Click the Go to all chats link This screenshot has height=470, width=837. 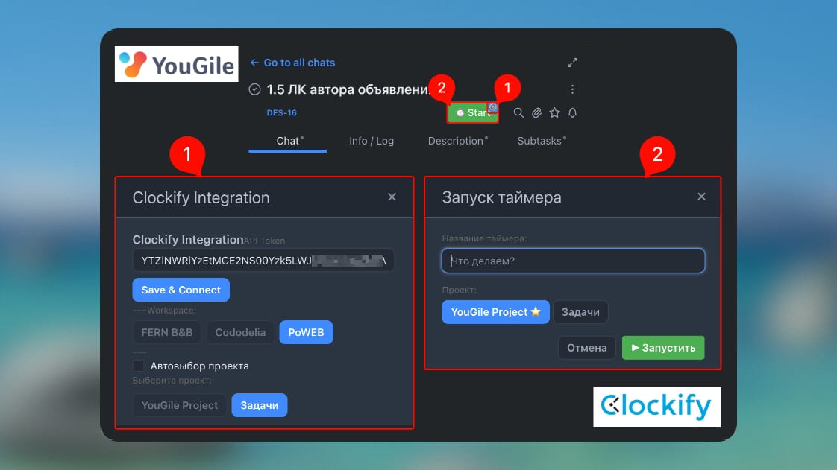pyautogui.click(x=292, y=63)
